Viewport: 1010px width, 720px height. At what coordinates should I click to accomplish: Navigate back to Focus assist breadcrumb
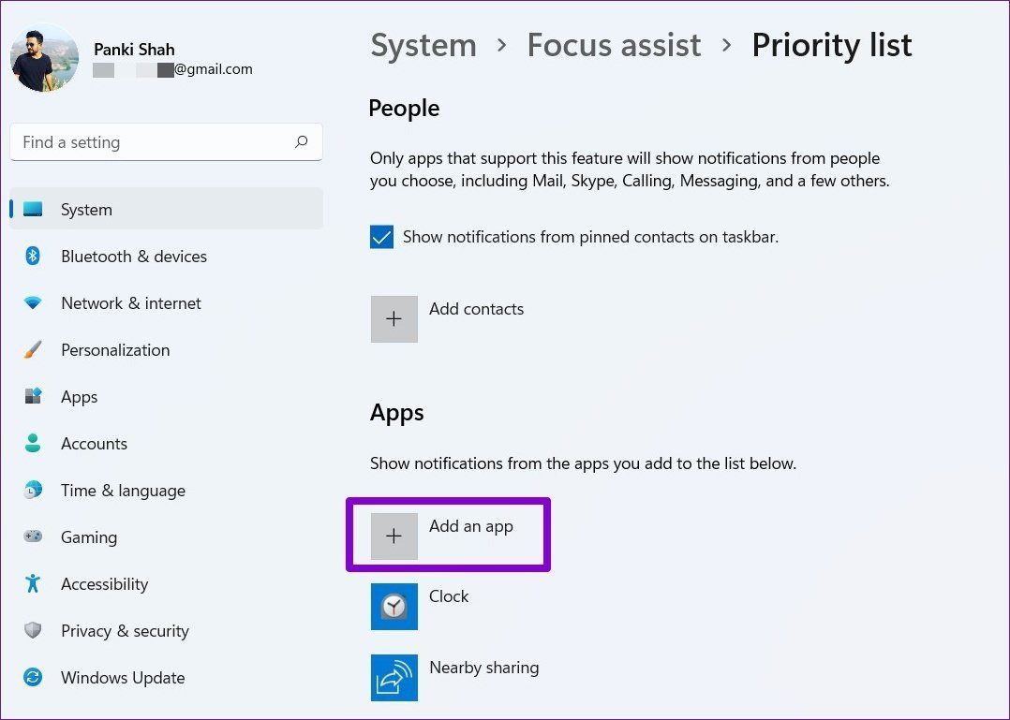tap(614, 45)
